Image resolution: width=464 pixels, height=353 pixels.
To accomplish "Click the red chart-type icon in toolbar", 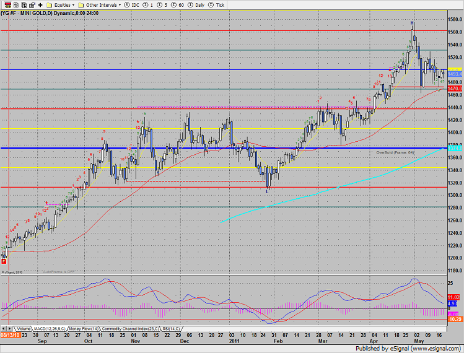I will (8, 5).
